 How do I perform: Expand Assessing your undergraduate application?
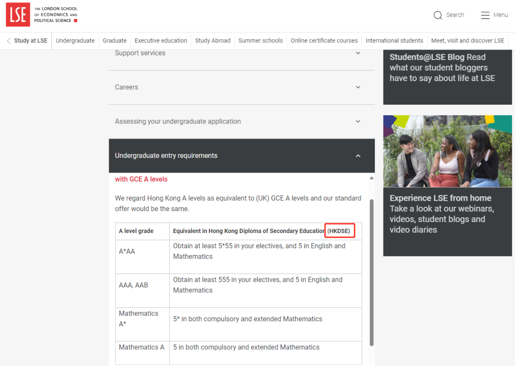tap(241, 122)
